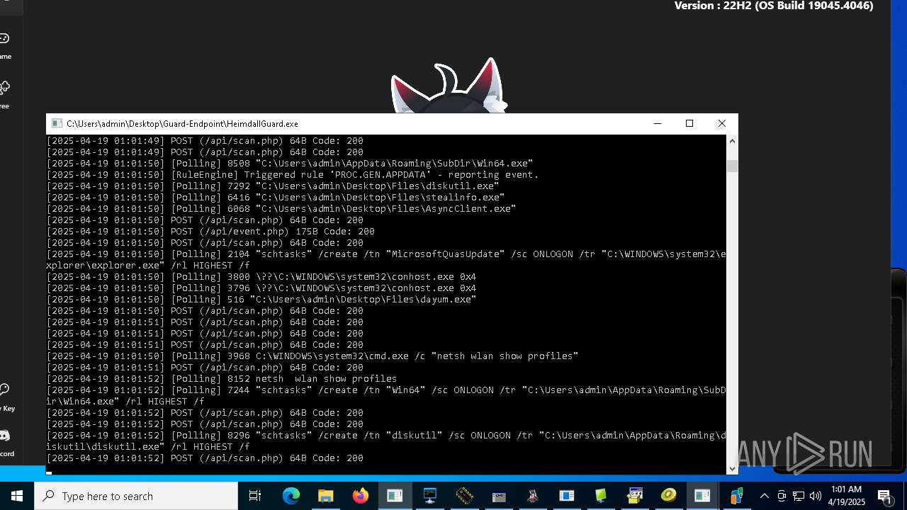Image resolution: width=907 pixels, height=510 pixels.
Task: Open the volume control tray icon
Action: click(x=815, y=496)
